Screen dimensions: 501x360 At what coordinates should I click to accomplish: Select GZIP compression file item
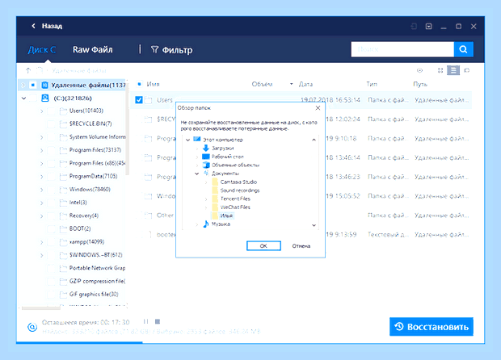click(x=97, y=281)
